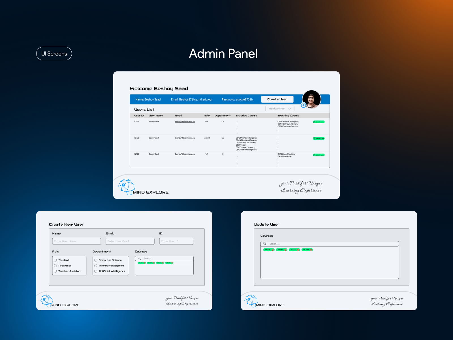The image size is (453, 340).
Task: Remove the CS 444 chip in Update User
Action: point(298,250)
